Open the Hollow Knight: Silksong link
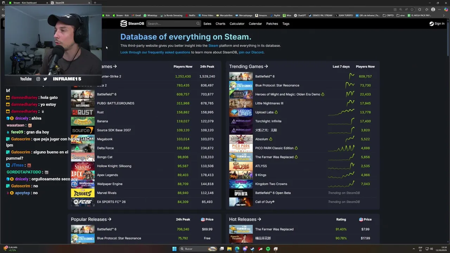This screenshot has width=450, height=253. point(114,166)
